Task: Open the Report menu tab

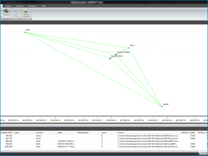Action: pos(8,6)
